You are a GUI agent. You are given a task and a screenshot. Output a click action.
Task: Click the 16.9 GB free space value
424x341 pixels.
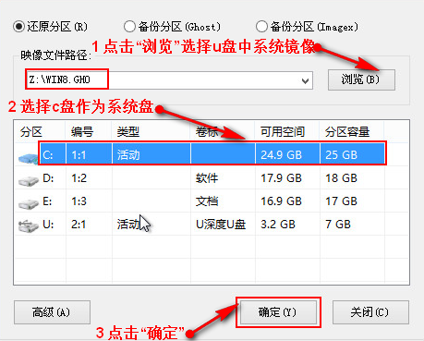281,201
